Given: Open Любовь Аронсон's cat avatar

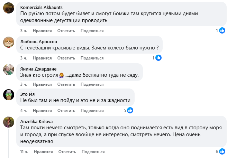Looking at the screenshot, I should coord(9,42).
